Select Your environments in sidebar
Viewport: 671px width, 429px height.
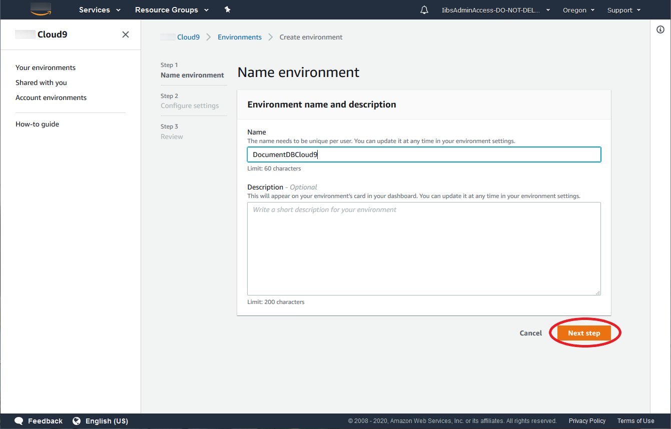[x=46, y=67]
